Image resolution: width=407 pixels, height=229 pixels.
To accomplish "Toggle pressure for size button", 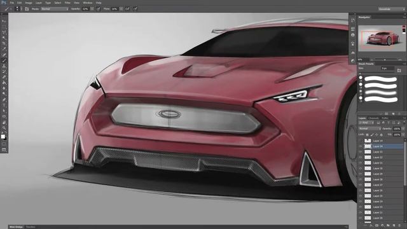I will (x=135, y=9).
